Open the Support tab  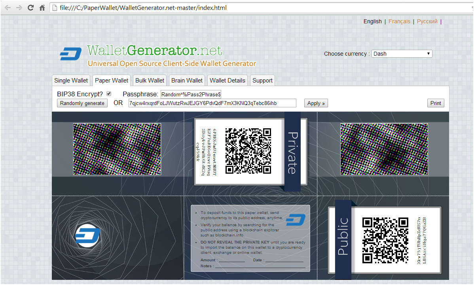[262, 81]
